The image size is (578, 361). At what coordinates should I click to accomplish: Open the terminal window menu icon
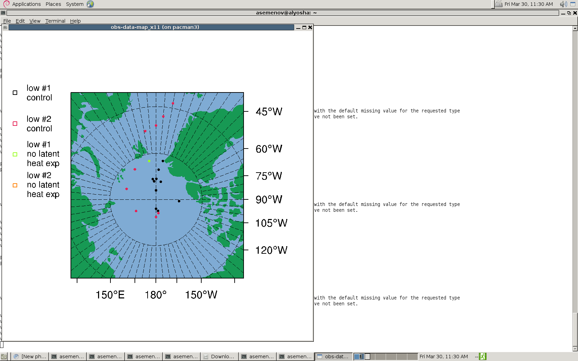pyautogui.click(x=3, y=13)
